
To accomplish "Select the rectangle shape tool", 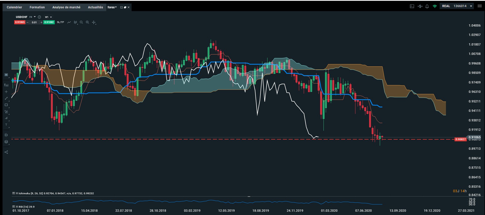I will tap(6, 105).
